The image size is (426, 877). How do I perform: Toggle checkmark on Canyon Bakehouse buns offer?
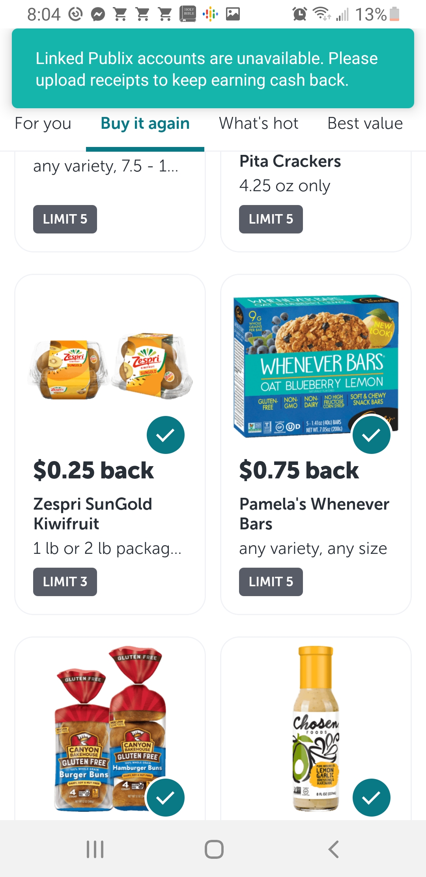[x=166, y=797]
